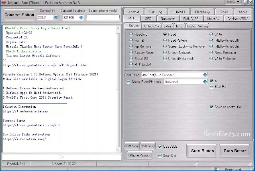Click the 0% progress bar
The width and height of the screenshot is (255, 171).
click(x=62, y=157)
